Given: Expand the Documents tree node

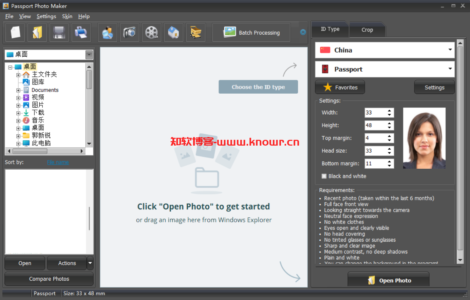Looking at the screenshot, I should coord(18,90).
